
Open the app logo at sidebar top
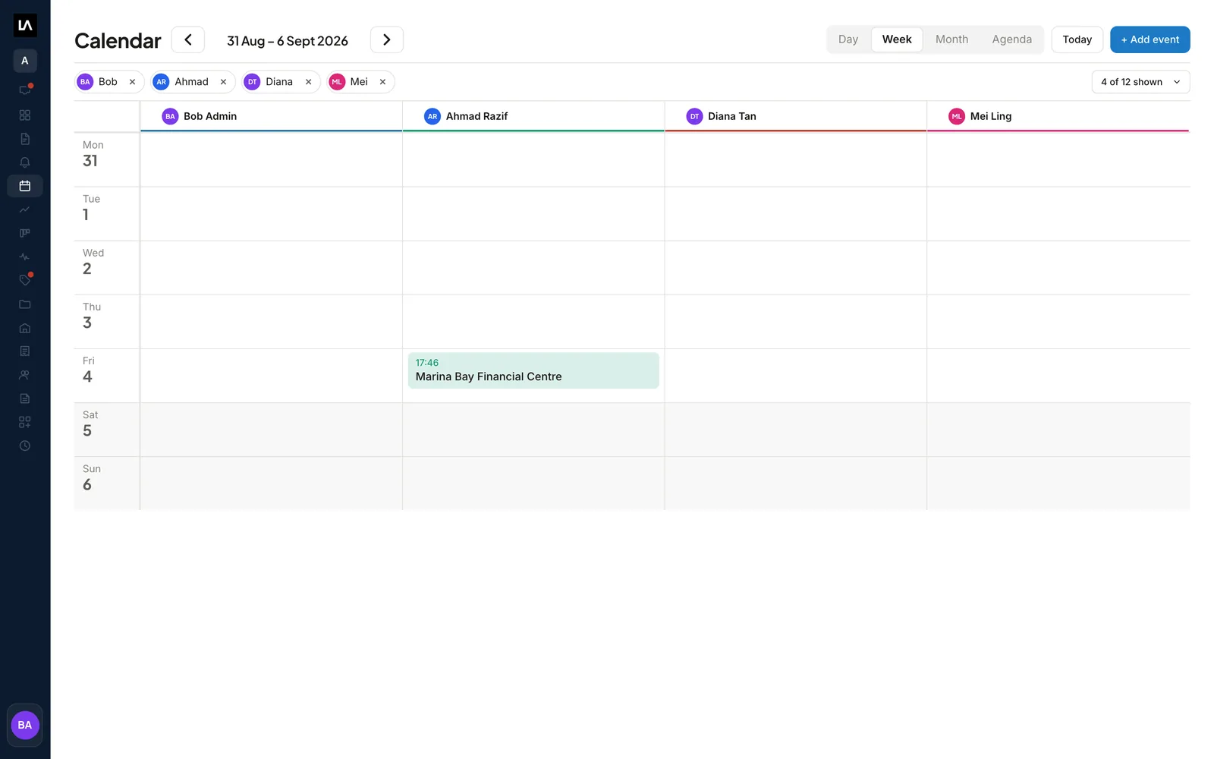(x=25, y=26)
